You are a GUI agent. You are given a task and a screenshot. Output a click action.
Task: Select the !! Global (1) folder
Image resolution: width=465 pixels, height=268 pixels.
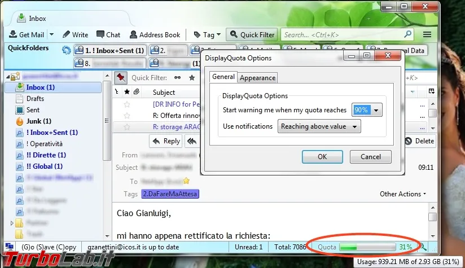point(45,166)
